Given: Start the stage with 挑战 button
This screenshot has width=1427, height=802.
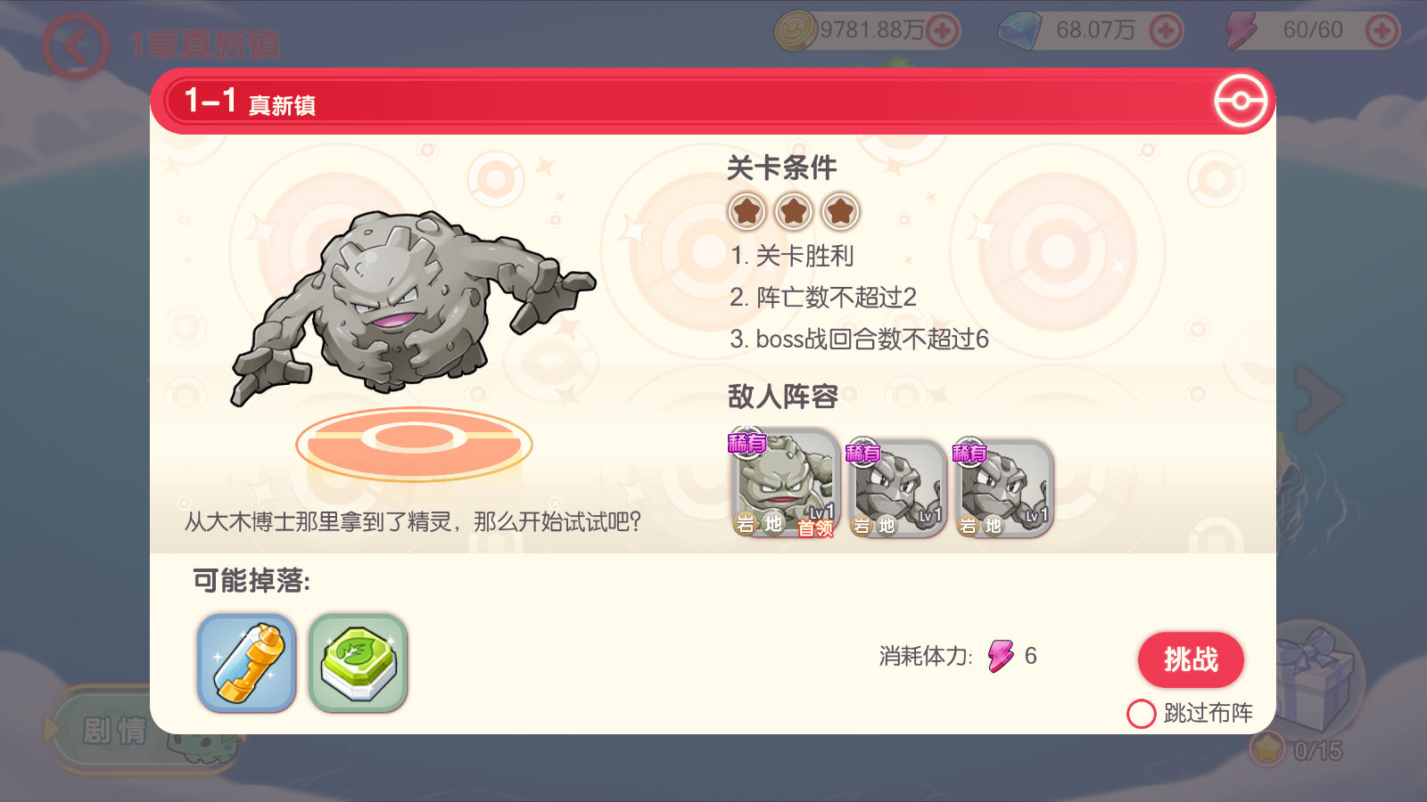Looking at the screenshot, I should coord(1191,659).
